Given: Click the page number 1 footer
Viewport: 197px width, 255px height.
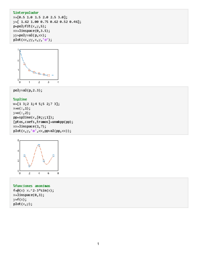Looking at the screenshot, I should click(98, 244).
